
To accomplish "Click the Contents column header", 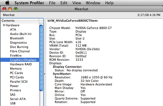I will tap(20, 21).
